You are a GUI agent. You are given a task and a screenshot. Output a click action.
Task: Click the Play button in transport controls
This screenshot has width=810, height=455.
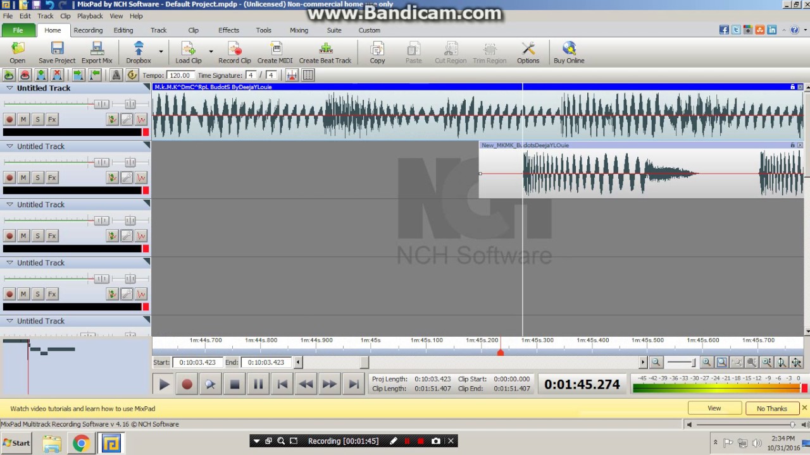tap(163, 384)
